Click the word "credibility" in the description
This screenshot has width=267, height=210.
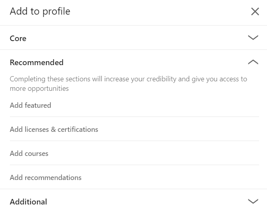161,79
